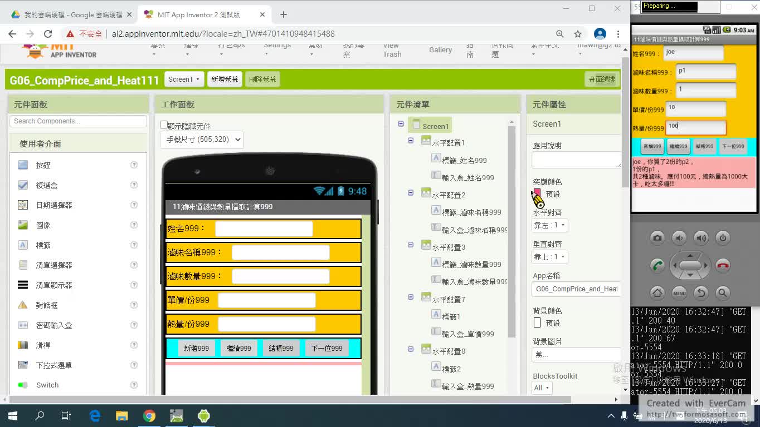Open the BlocksToolkit All dropdown
The image size is (760, 427).
[542, 388]
